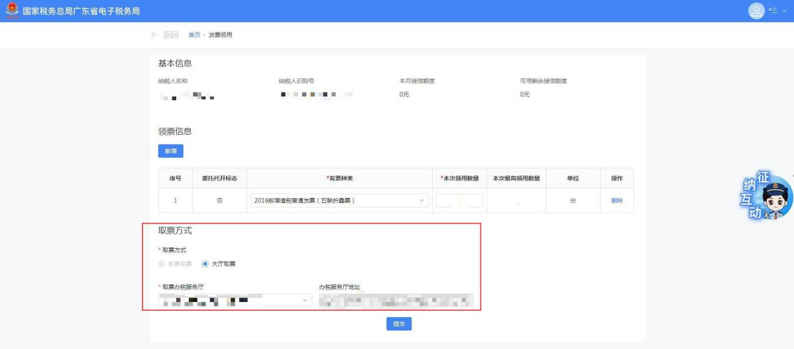Click the 办税服务厅地址 address field

pos(395,300)
